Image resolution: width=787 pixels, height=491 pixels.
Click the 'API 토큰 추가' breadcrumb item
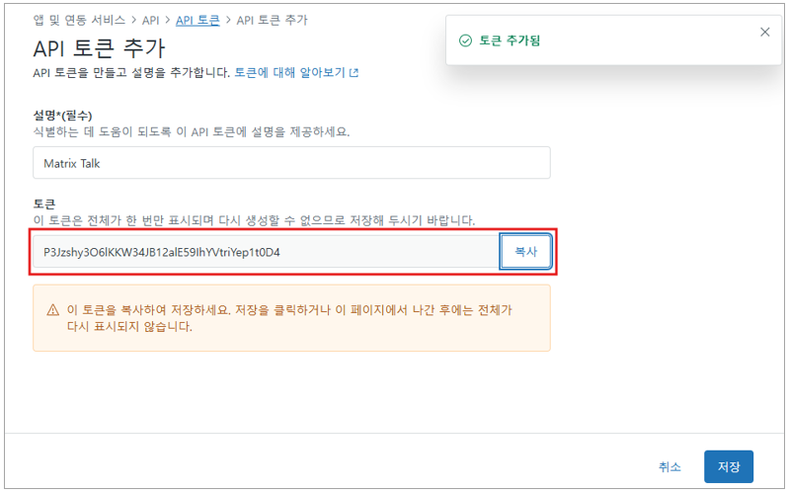pos(271,20)
